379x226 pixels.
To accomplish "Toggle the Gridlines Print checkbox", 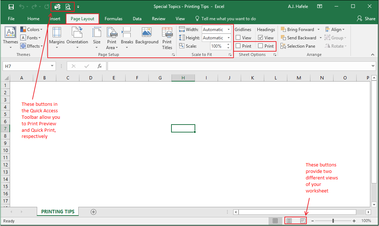I will 238,46.
